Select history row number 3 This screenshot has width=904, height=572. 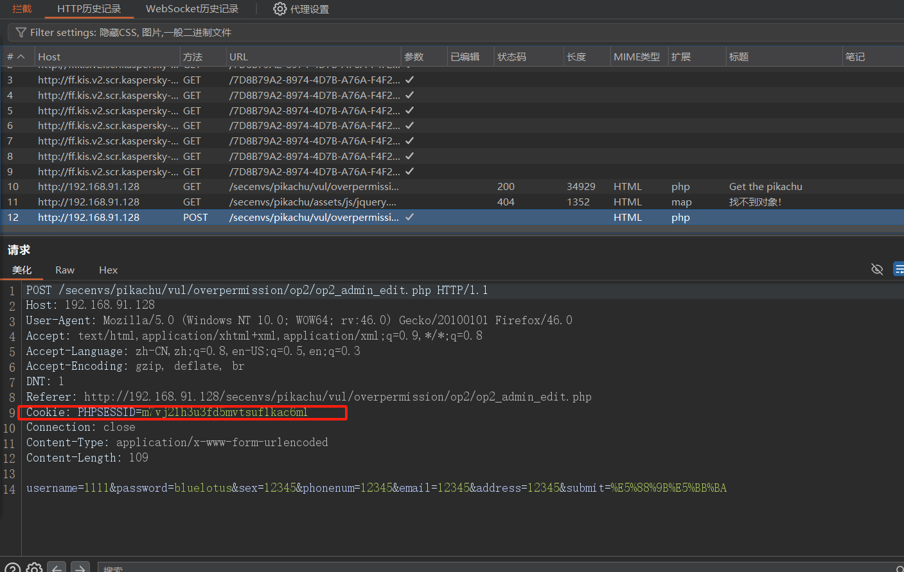[x=452, y=80]
